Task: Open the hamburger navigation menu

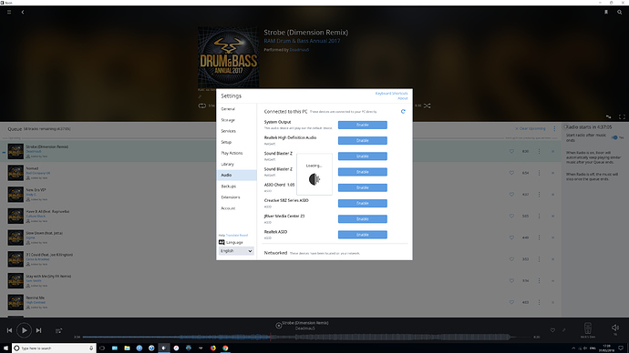Action: tap(9, 12)
